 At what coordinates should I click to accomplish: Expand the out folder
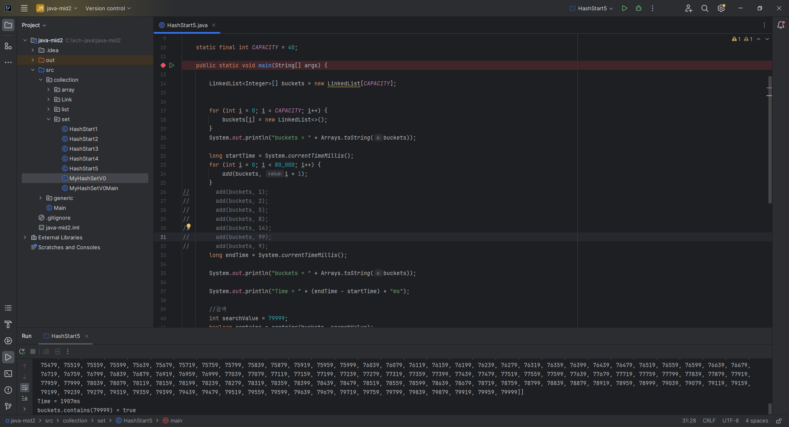[33, 60]
